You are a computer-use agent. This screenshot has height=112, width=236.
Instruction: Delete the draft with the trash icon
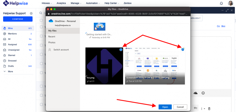tap(209, 108)
